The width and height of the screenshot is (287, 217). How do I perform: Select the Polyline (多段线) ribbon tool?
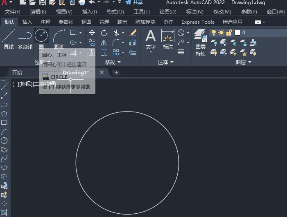[x=25, y=39]
